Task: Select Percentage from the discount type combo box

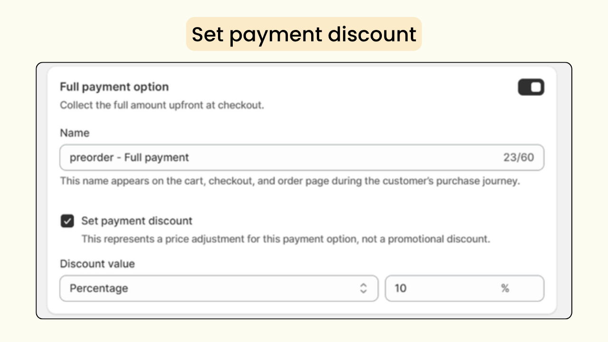Action: [x=218, y=288]
